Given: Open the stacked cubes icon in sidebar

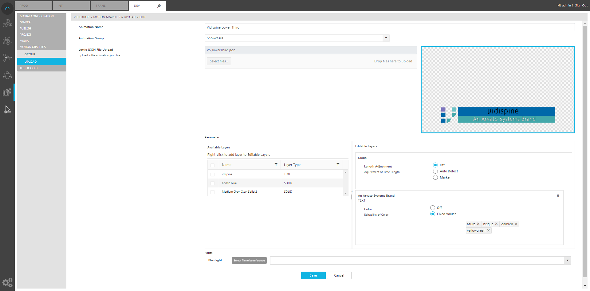Looking at the screenshot, I should (7, 23).
